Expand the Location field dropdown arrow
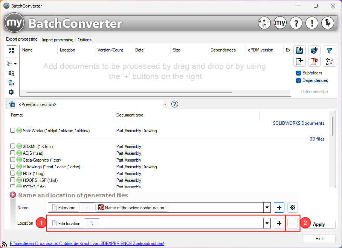Screen dimensions: 342x248 point(267,223)
